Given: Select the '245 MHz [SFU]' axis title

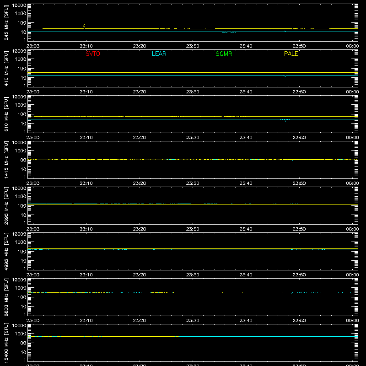Looking at the screenshot, I should tap(6, 22).
